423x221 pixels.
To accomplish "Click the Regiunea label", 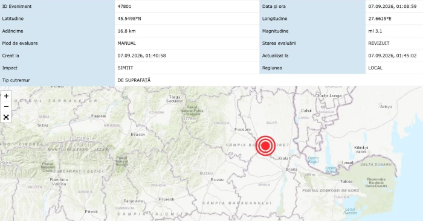I will pyautogui.click(x=272, y=68).
